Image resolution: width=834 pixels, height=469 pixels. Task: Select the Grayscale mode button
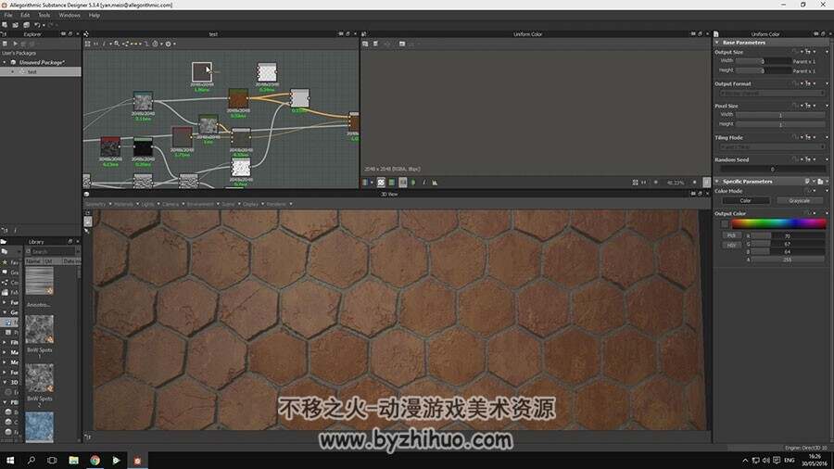click(800, 200)
